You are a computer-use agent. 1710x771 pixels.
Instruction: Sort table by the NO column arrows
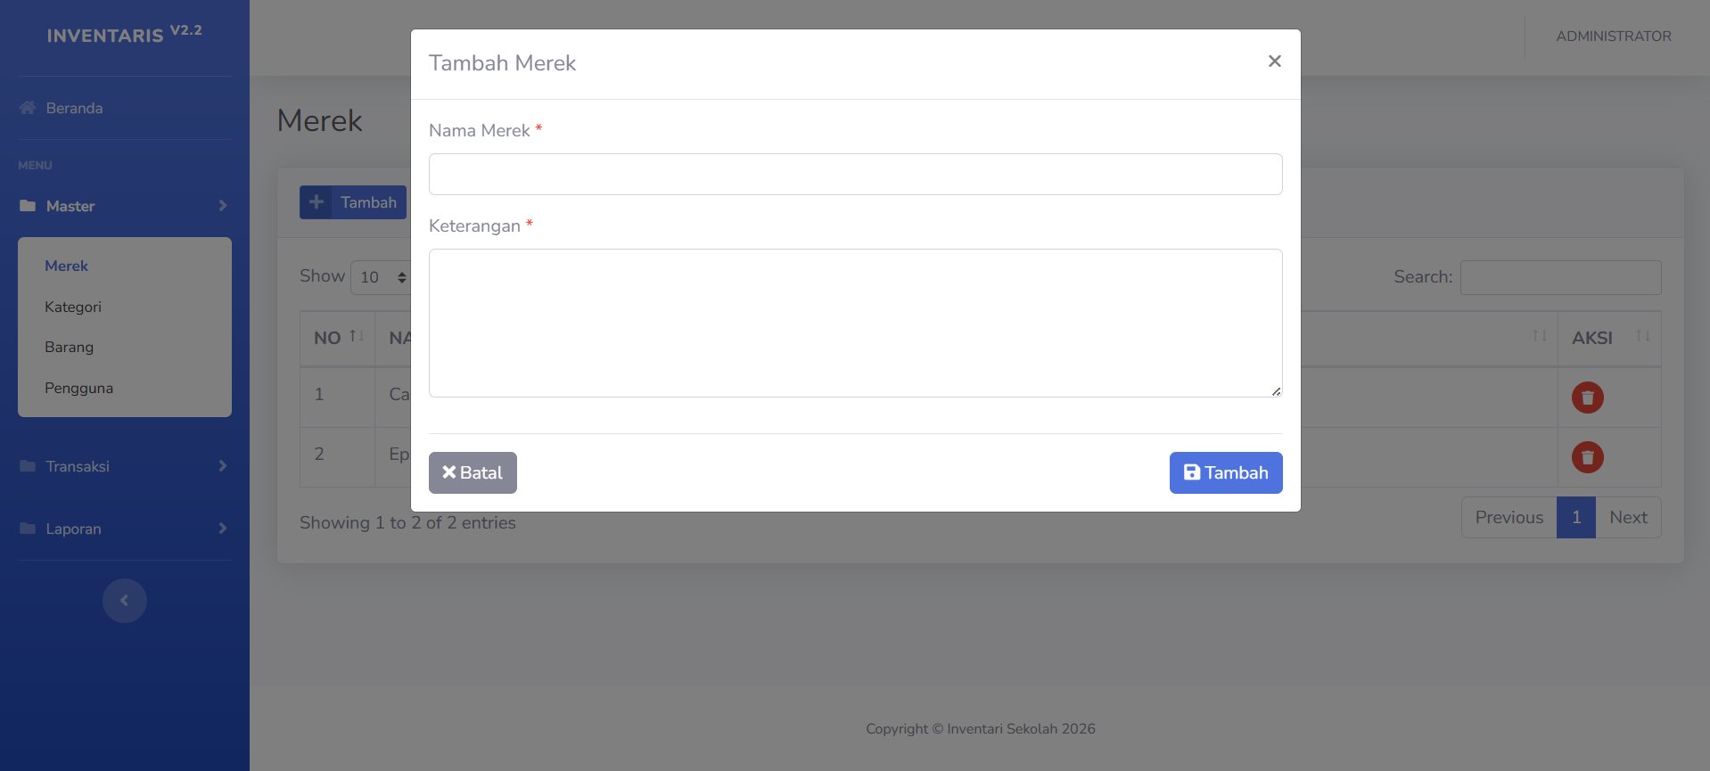coord(357,336)
